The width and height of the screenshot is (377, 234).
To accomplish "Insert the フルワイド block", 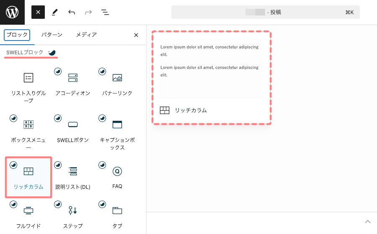I will pyautogui.click(x=28, y=216).
